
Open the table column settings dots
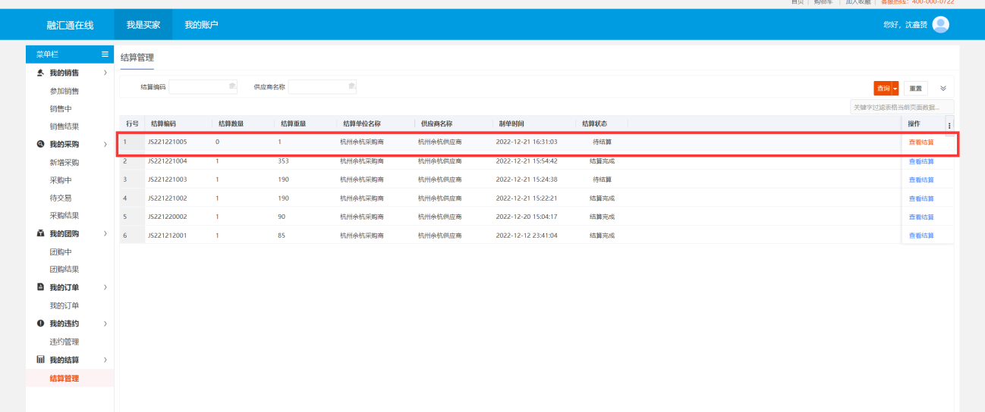tap(949, 124)
